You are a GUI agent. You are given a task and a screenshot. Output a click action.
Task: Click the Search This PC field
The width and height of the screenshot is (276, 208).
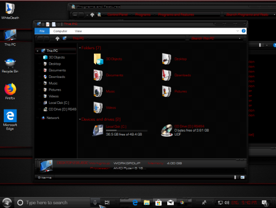point(216,38)
